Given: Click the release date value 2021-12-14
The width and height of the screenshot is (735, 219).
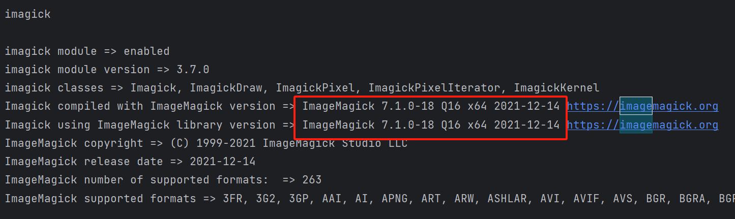Looking at the screenshot, I should tap(223, 162).
